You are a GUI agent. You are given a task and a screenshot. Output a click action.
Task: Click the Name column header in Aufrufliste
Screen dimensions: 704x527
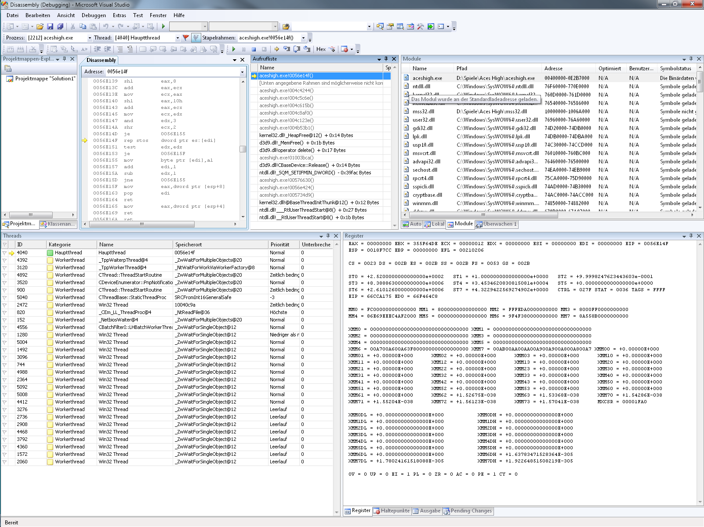(319, 68)
